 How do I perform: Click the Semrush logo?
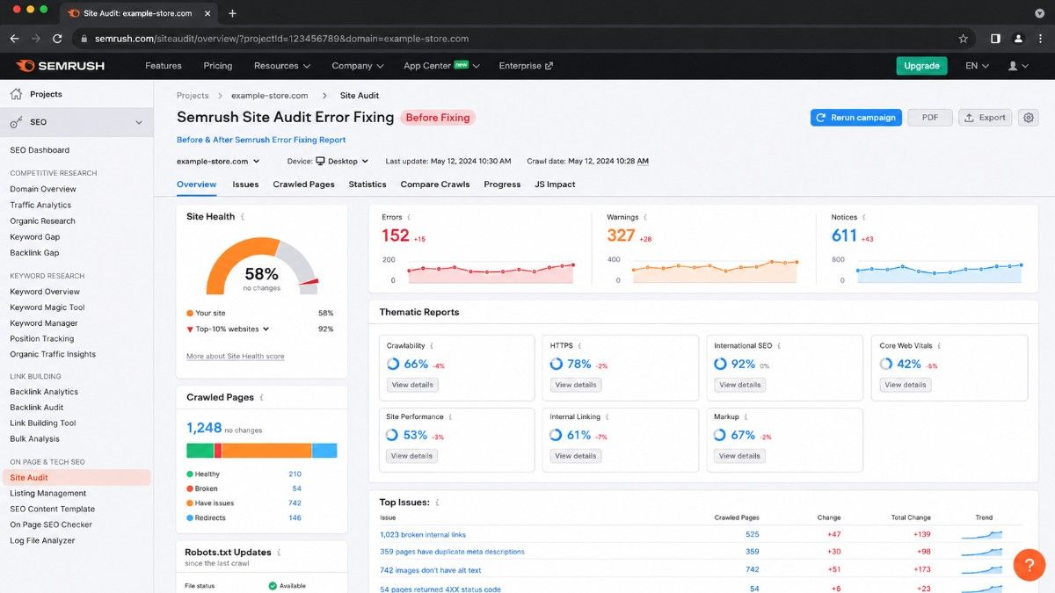tap(61, 66)
